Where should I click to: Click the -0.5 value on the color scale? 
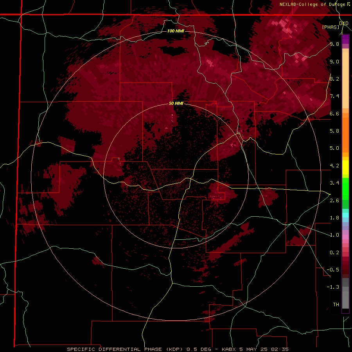[x=333, y=270]
